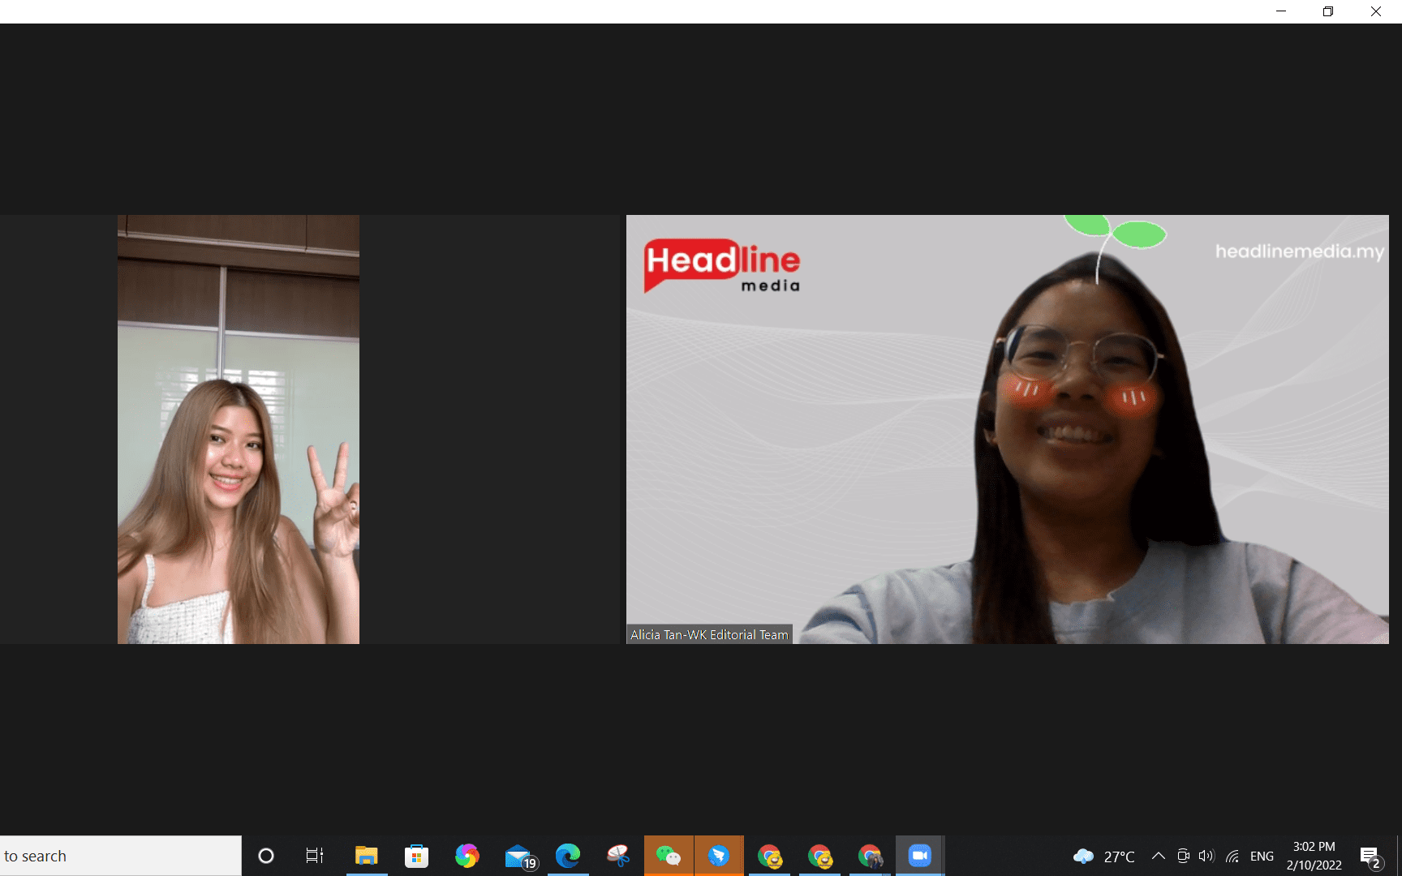The height and width of the screenshot is (876, 1402).
Task: Open Microsoft Store from the taskbar
Action: tap(416, 856)
